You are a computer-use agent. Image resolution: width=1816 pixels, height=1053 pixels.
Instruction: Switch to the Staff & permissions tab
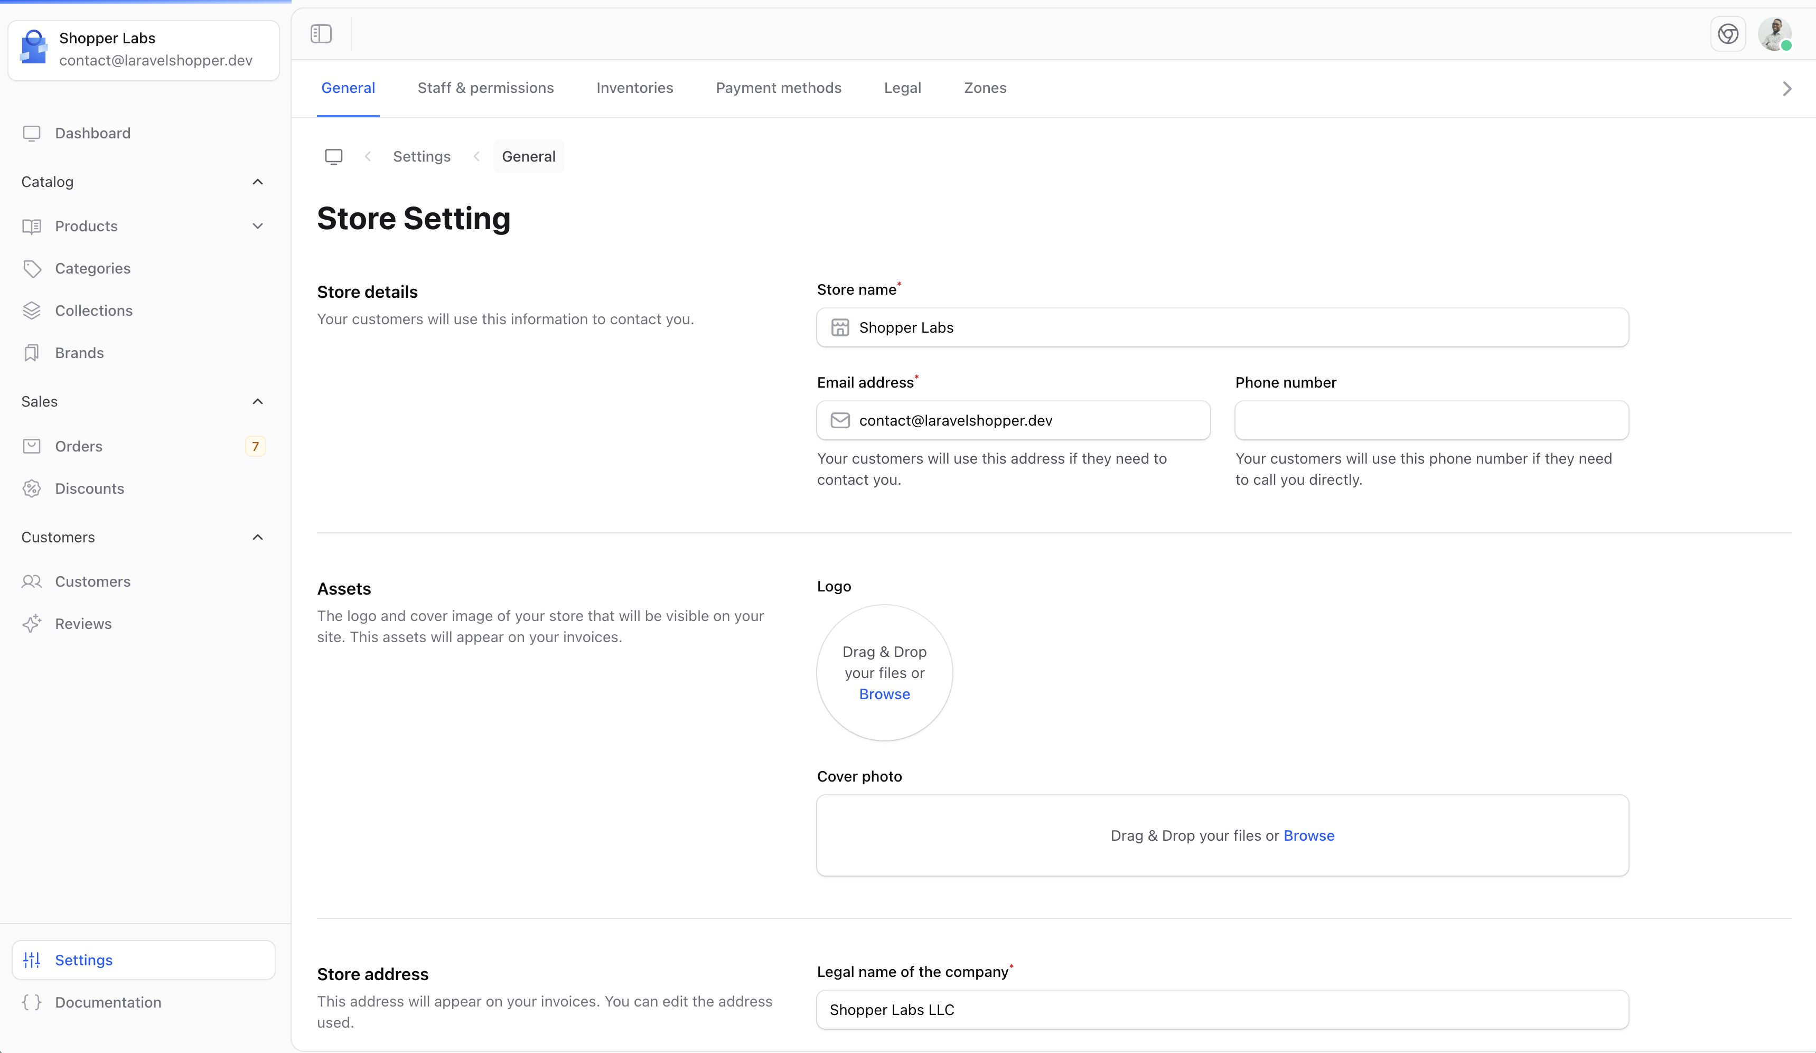[x=485, y=87]
